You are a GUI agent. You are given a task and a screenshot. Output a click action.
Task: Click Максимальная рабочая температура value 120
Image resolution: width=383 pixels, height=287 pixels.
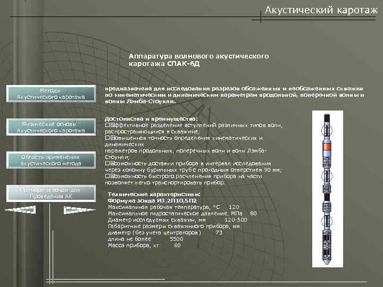pos(234,207)
